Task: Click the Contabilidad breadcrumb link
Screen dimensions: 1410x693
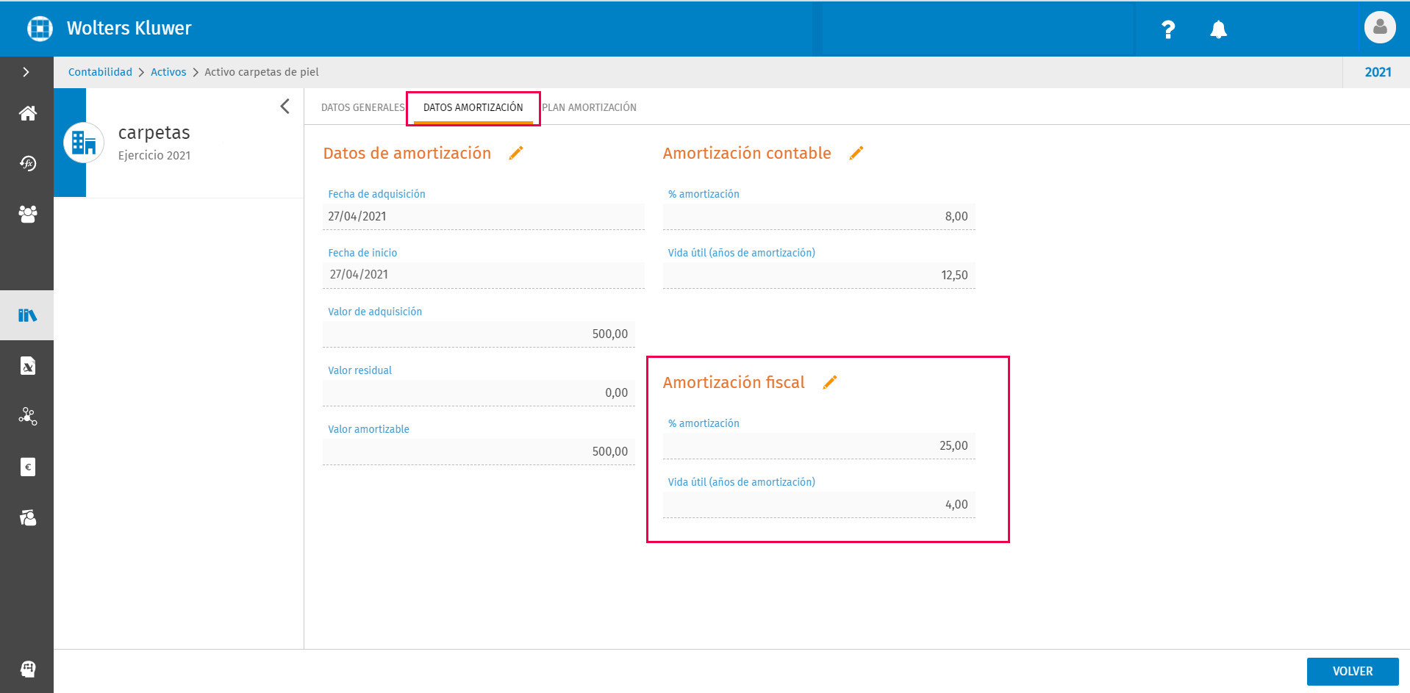Action: (x=100, y=72)
